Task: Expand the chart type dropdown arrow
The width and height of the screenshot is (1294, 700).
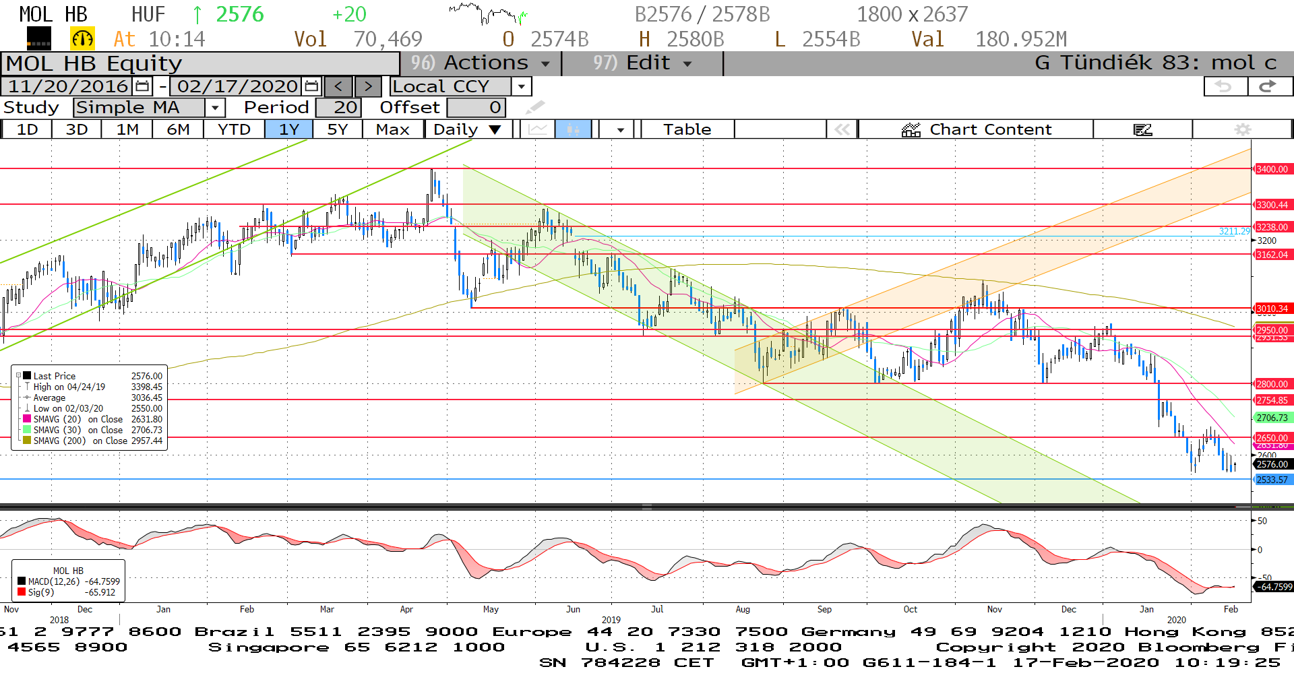Action: point(620,129)
